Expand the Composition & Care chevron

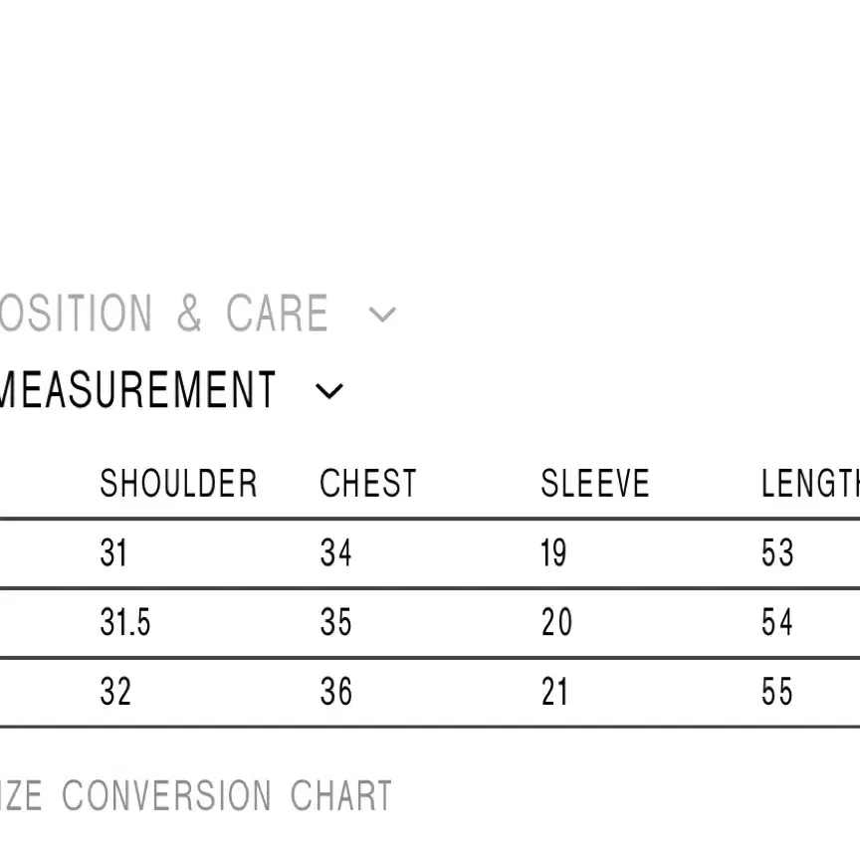(382, 315)
